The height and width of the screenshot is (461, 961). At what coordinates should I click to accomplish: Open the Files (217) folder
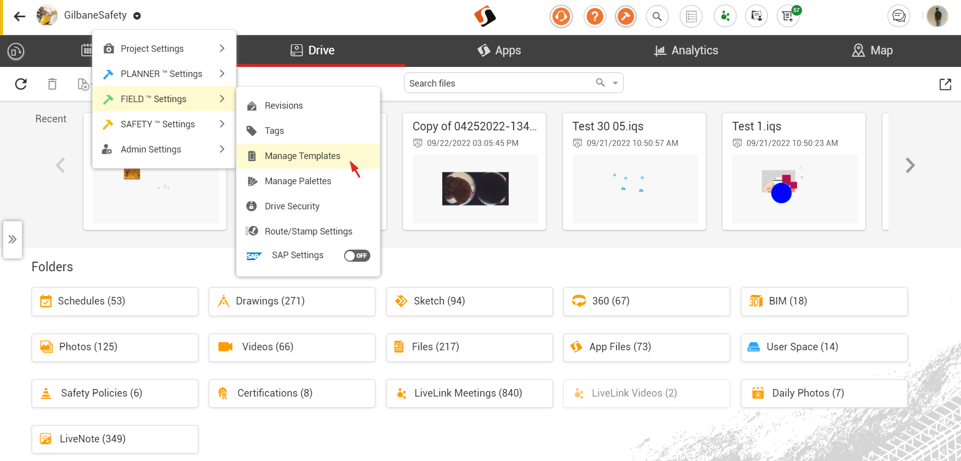(469, 347)
